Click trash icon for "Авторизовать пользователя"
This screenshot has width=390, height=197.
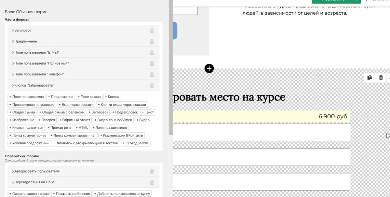(152, 171)
